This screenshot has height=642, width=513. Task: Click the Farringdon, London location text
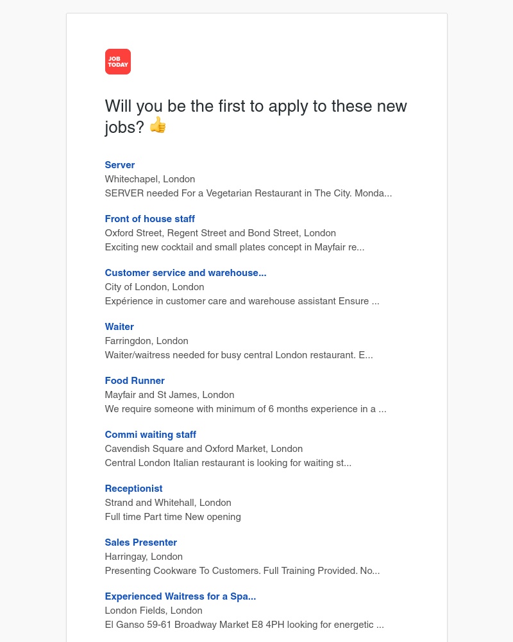point(146,341)
